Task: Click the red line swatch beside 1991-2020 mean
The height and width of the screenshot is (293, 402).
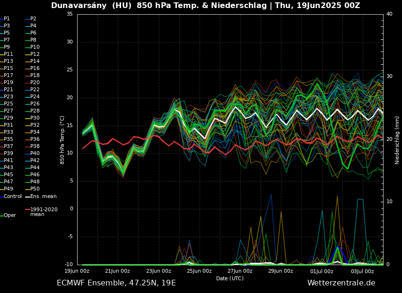Action: [27, 209]
